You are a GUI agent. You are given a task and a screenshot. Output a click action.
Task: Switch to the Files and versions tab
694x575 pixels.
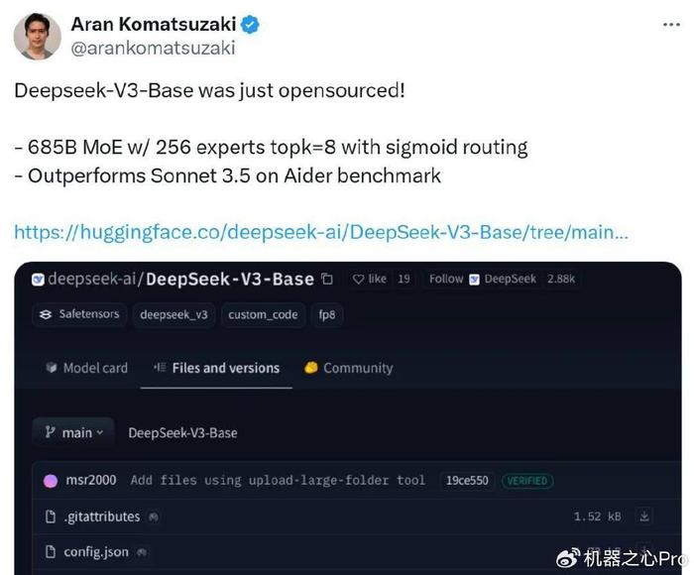[216, 368]
